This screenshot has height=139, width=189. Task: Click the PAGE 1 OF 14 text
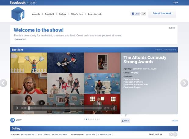click(155, 134)
